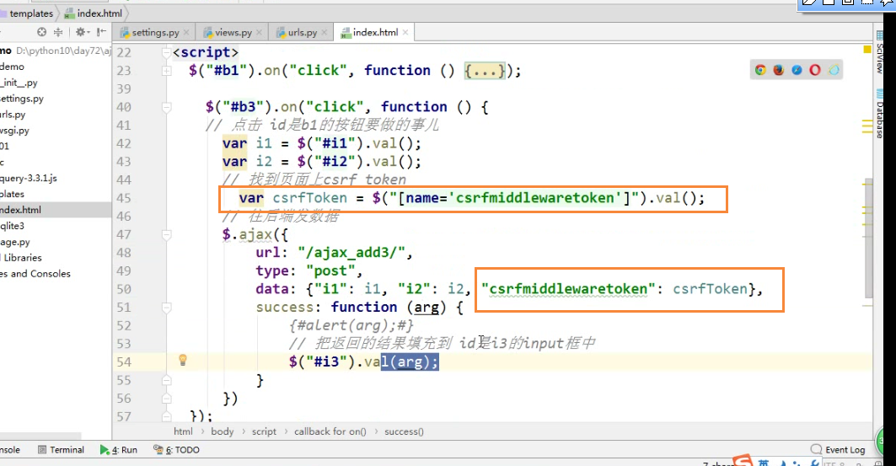Screen dimensions: 896x466
Task: Click the yellow inspection indicator above the scrollbar
Action: (x=866, y=50)
